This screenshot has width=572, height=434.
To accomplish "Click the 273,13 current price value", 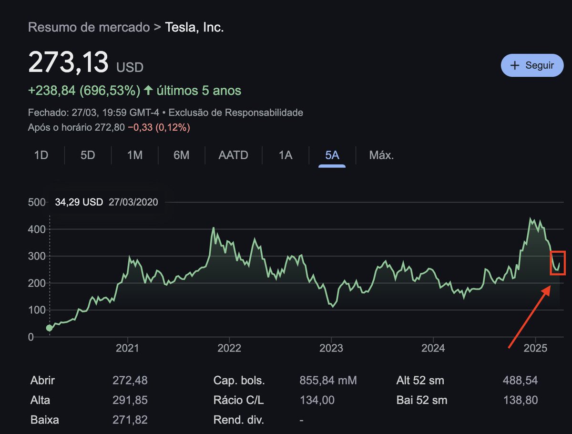I will point(68,62).
